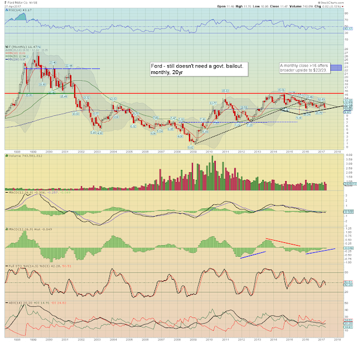Click the 15.33 high label near 2011
Image resolution: width=357 pixels, height=342 pixels.
(225, 91)
